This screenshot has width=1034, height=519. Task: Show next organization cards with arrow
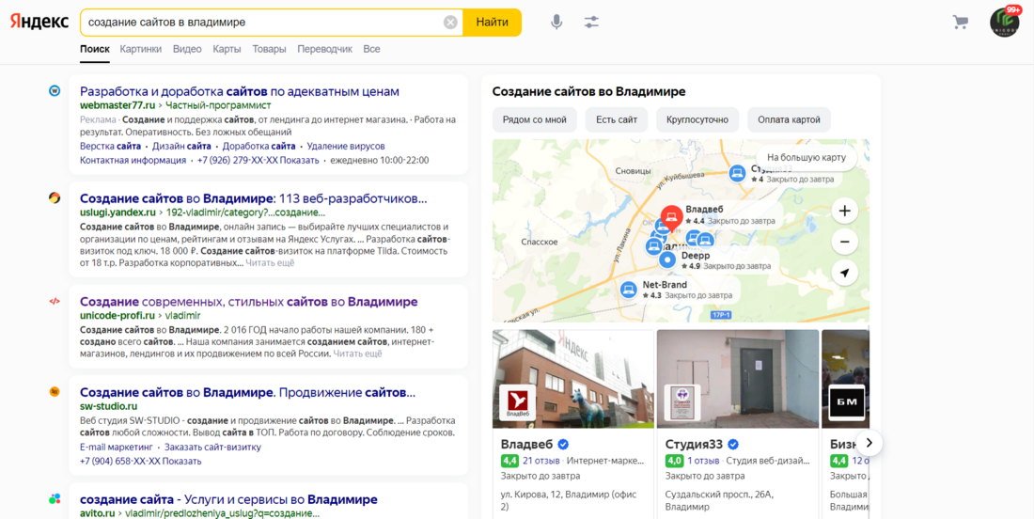(869, 443)
